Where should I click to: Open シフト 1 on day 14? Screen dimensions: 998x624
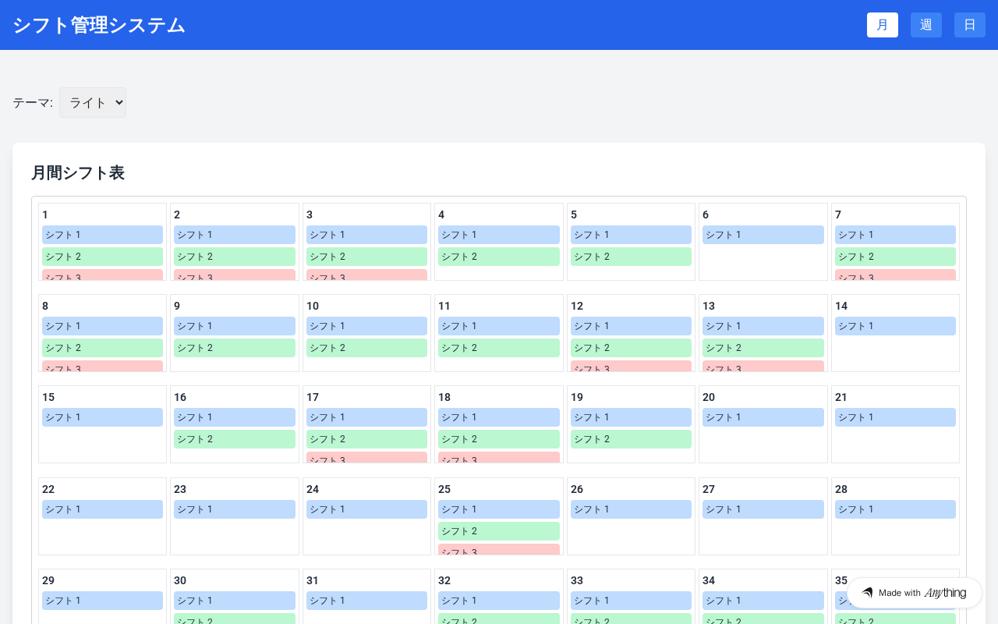coord(895,326)
